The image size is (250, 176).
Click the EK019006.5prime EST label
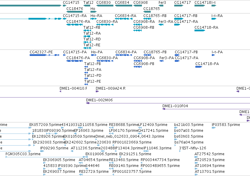tap(101, 154)
